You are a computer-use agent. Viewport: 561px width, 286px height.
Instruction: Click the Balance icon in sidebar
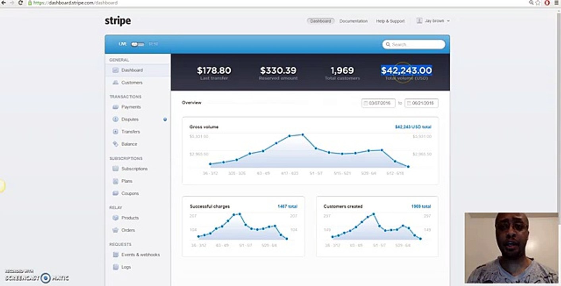point(115,144)
